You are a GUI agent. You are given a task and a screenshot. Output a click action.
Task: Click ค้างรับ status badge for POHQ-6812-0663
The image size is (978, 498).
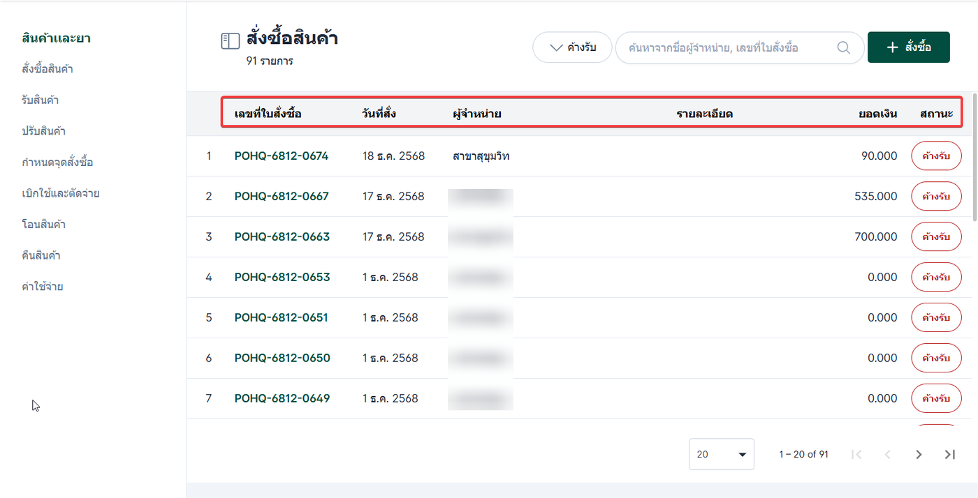tap(936, 236)
